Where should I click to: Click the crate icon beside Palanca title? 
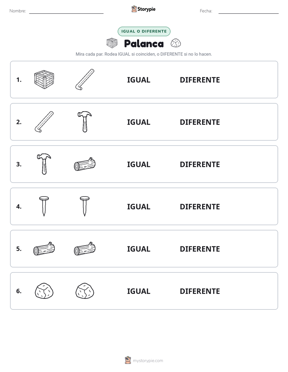point(112,43)
